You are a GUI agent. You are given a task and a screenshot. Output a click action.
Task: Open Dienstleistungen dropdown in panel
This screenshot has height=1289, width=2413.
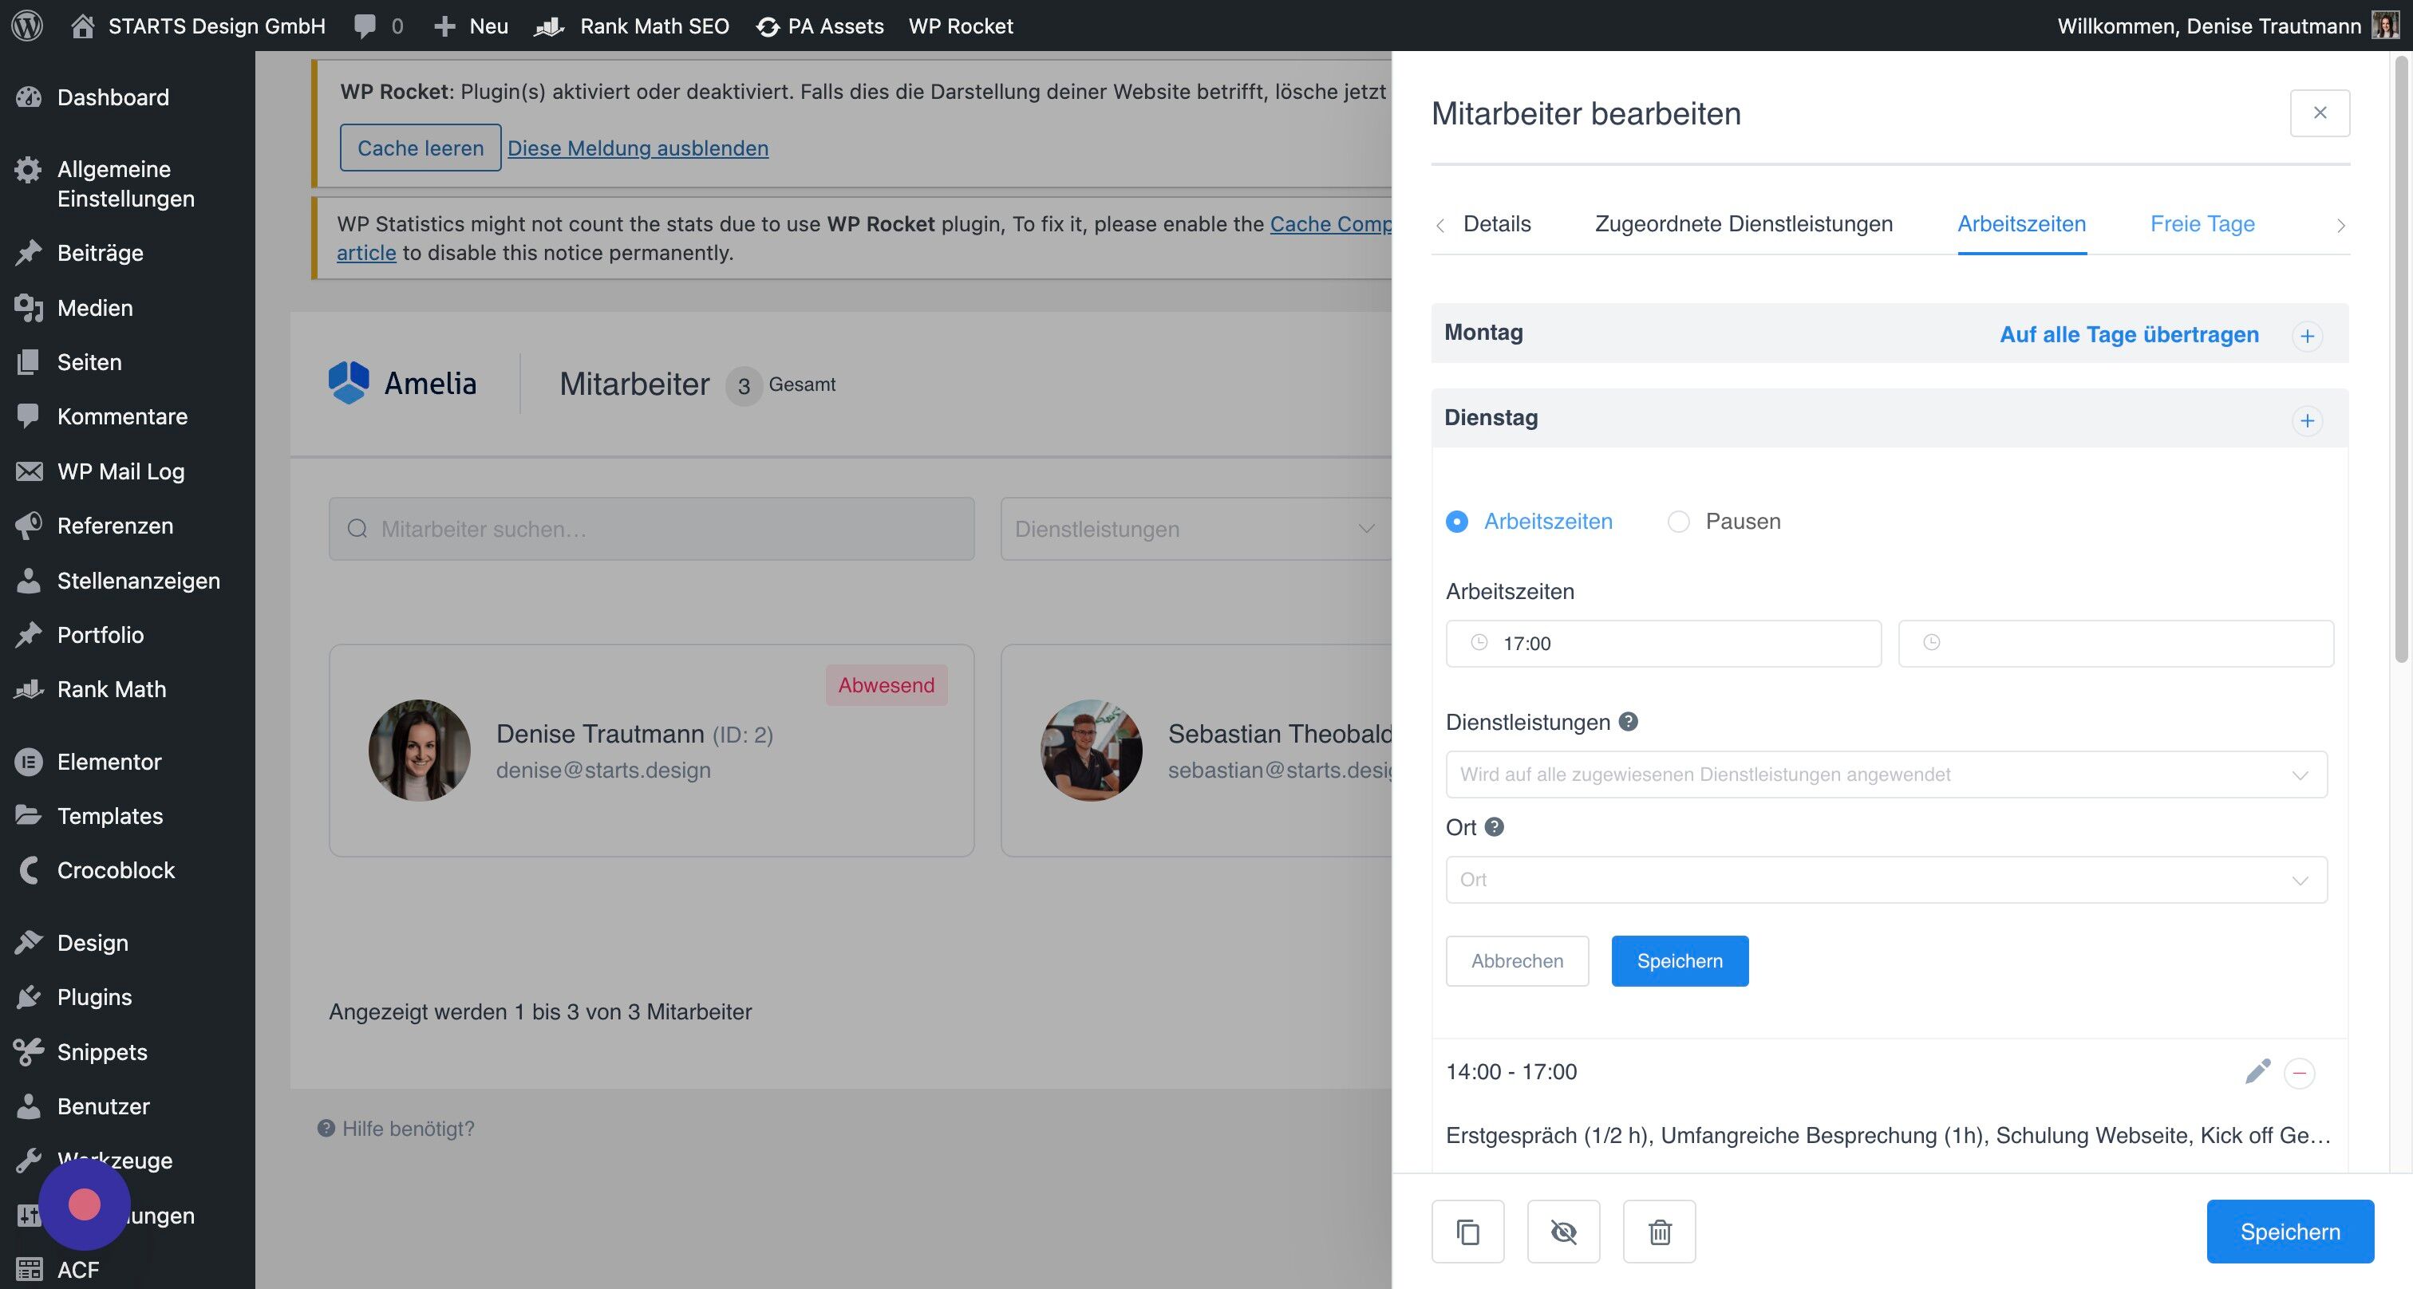point(1886,775)
